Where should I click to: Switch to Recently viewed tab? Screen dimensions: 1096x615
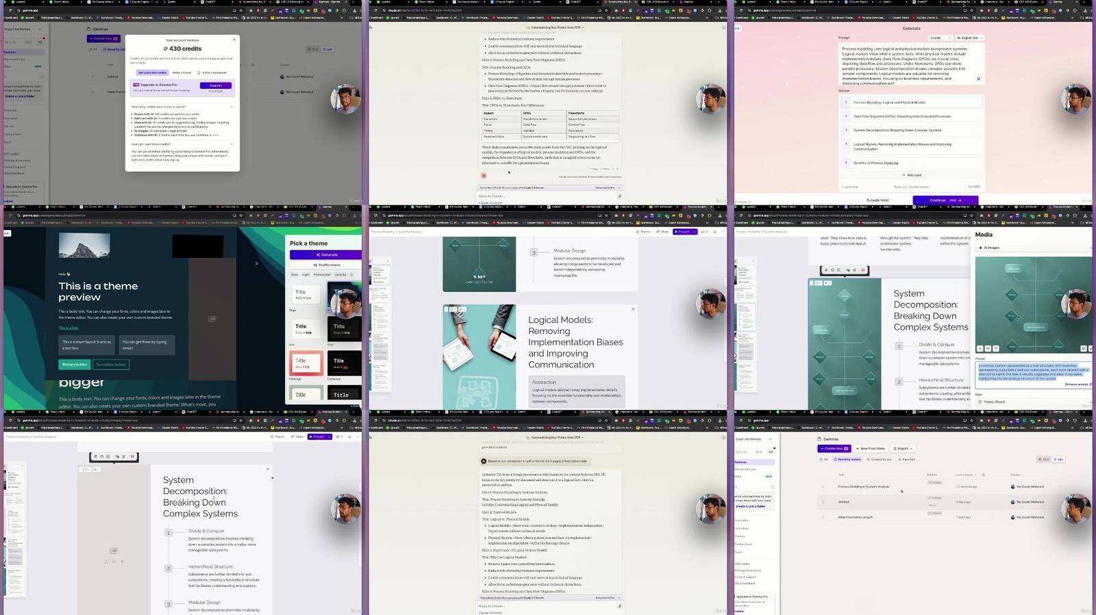(847, 460)
